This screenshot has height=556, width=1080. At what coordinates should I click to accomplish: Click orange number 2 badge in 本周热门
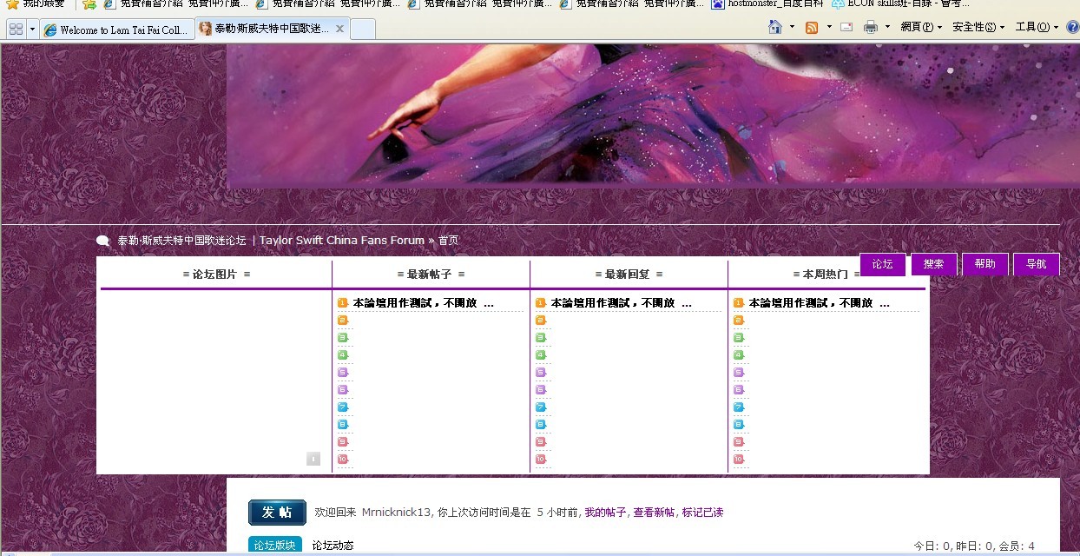click(739, 321)
